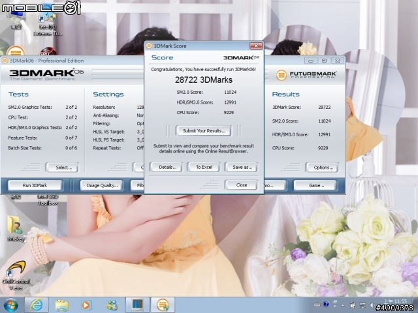This screenshot has width=418, height=313.
Task: Launch Internet Explorer from taskbar
Action: pos(37,305)
